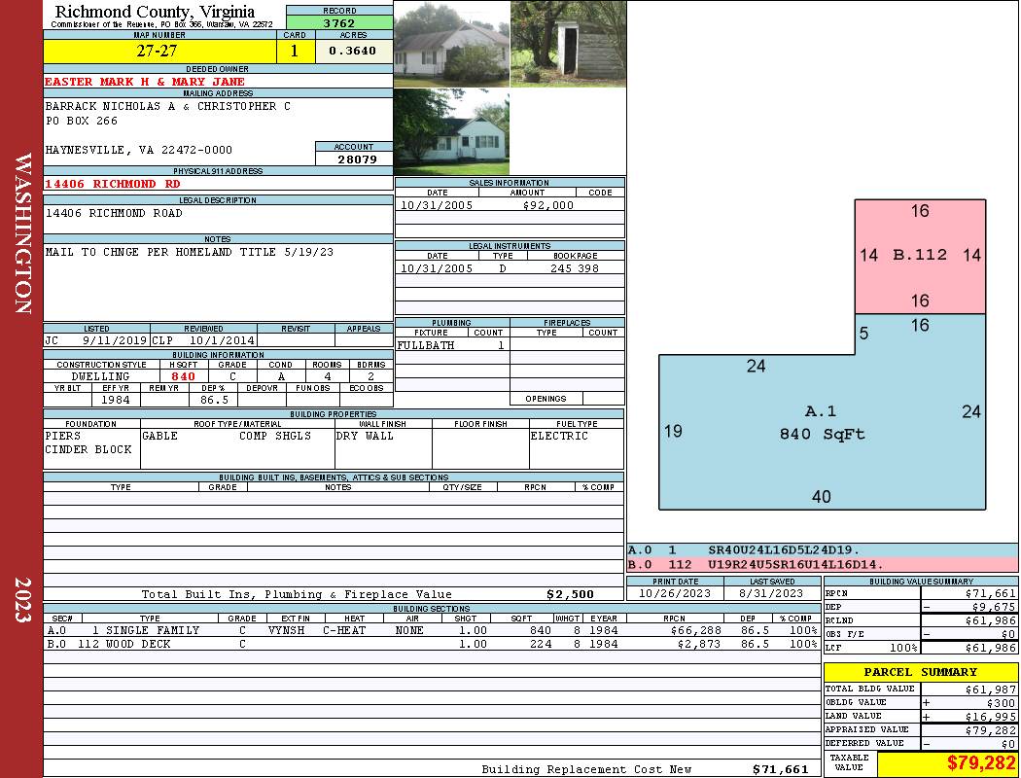Image resolution: width=1021 pixels, height=778 pixels.
Task: Select legal instrument bookpage 245 398
Action: (575, 268)
